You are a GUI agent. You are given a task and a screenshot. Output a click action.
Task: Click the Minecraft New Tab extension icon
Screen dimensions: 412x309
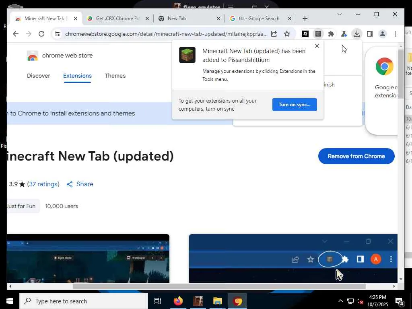[318, 34]
